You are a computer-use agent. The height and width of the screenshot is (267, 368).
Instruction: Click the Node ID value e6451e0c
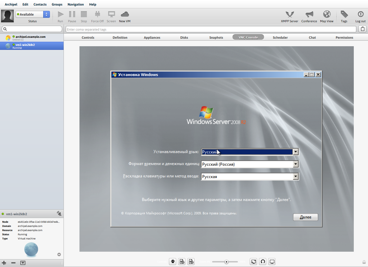[x=39, y=222]
